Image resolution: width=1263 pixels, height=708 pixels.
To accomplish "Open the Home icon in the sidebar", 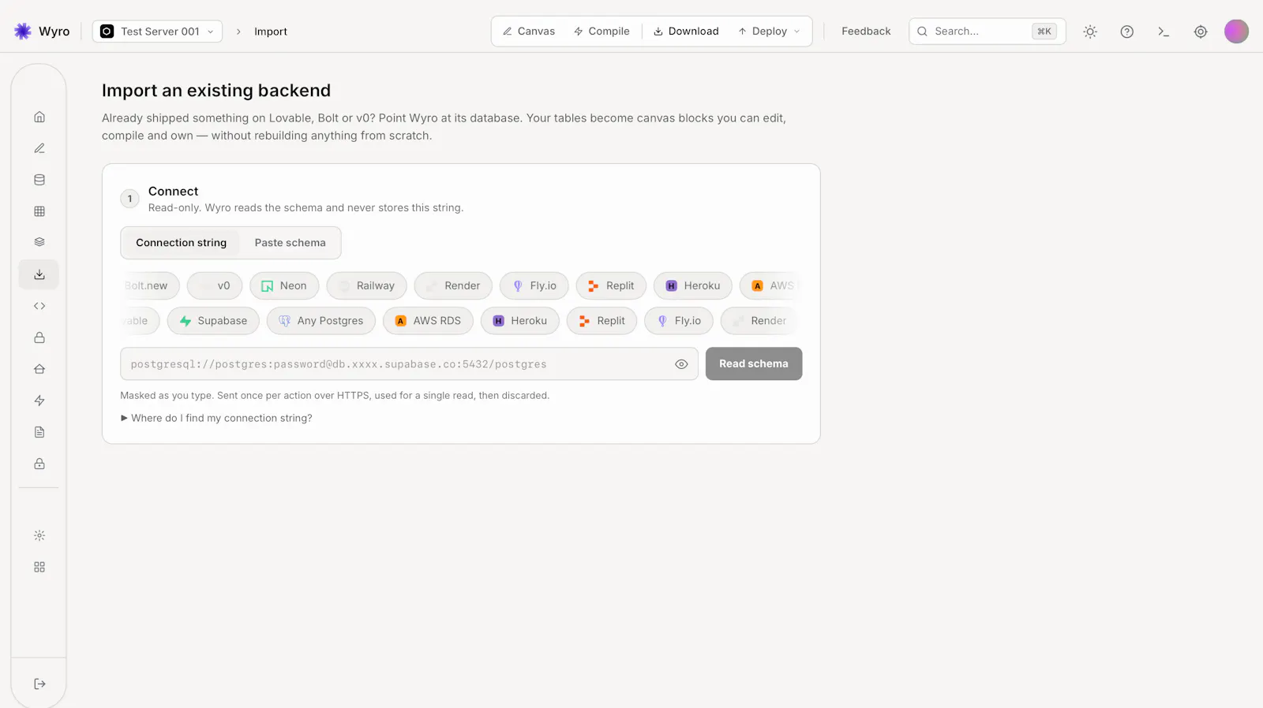I will [x=39, y=117].
